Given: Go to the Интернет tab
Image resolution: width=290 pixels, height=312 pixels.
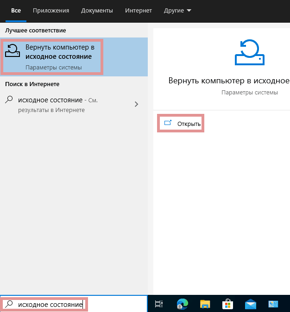Looking at the screenshot, I should [x=139, y=11].
